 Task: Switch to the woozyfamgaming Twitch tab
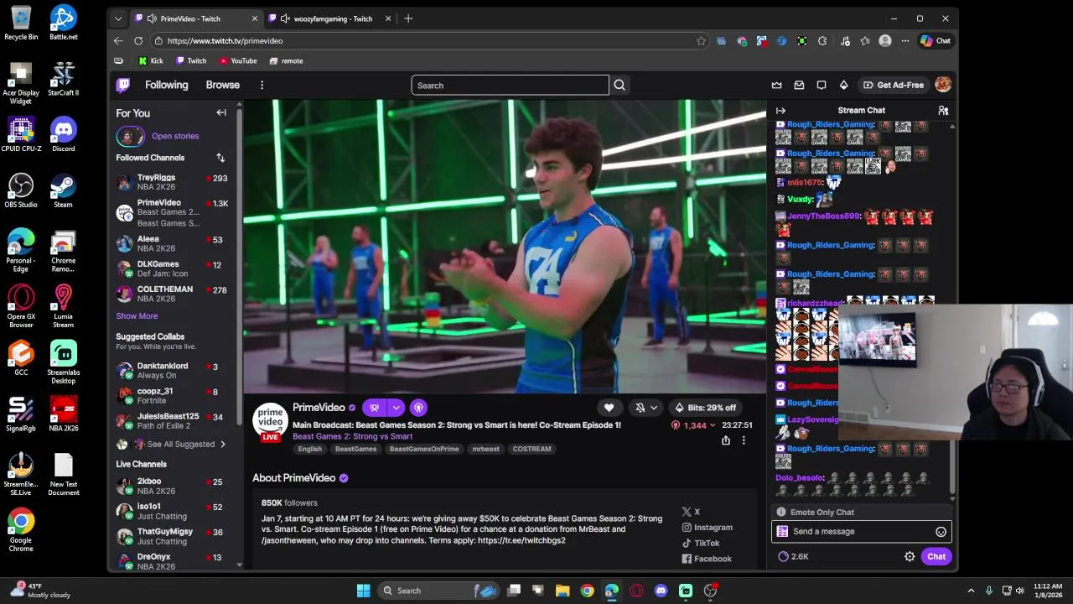coord(329,18)
